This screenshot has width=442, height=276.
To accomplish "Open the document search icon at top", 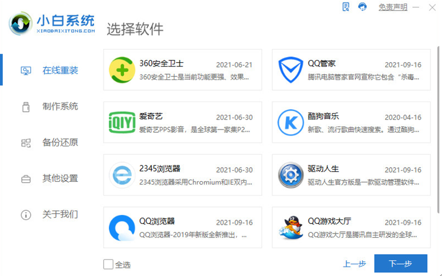I will (346, 6).
